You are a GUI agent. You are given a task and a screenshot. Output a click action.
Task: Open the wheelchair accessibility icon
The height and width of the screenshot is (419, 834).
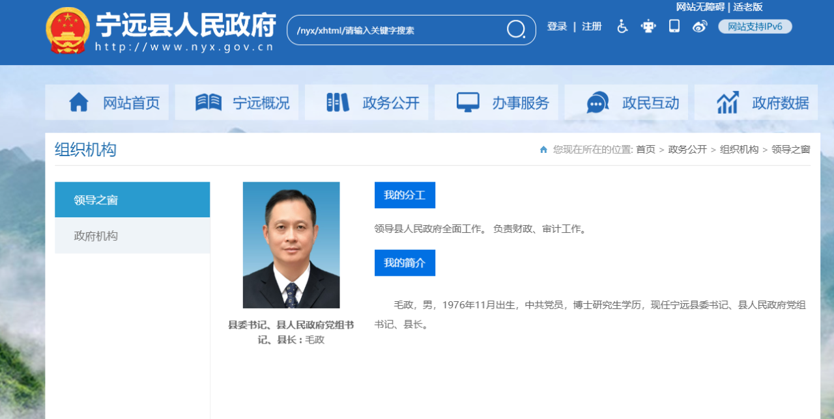click(x=622, y=27)
